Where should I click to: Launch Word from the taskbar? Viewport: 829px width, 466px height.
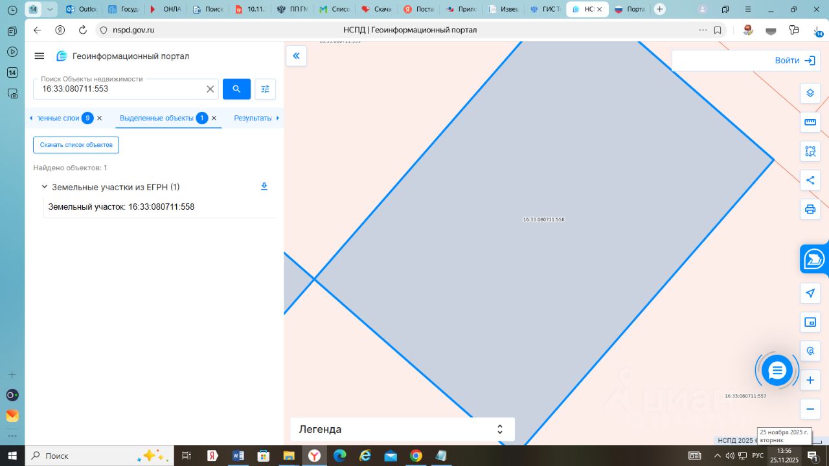click(238, 456)
